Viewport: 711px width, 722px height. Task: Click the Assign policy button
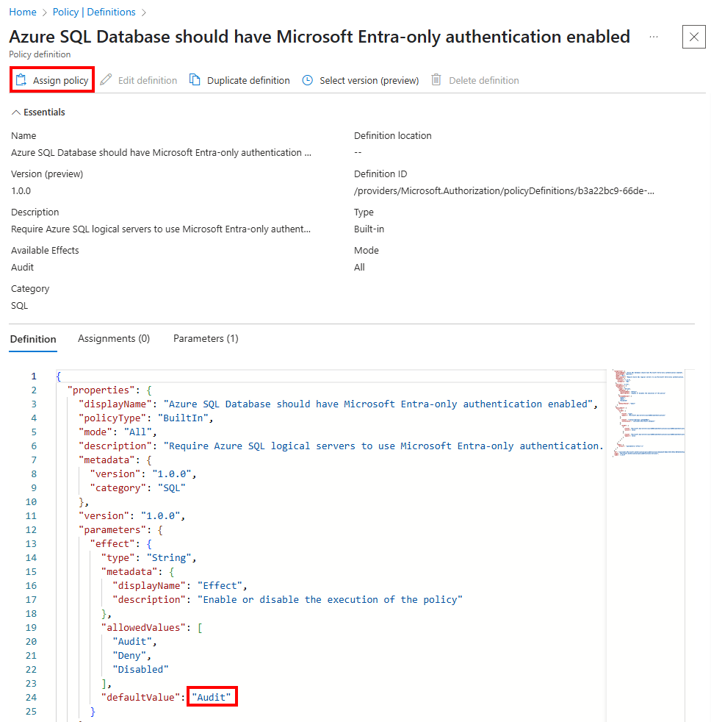51,80
